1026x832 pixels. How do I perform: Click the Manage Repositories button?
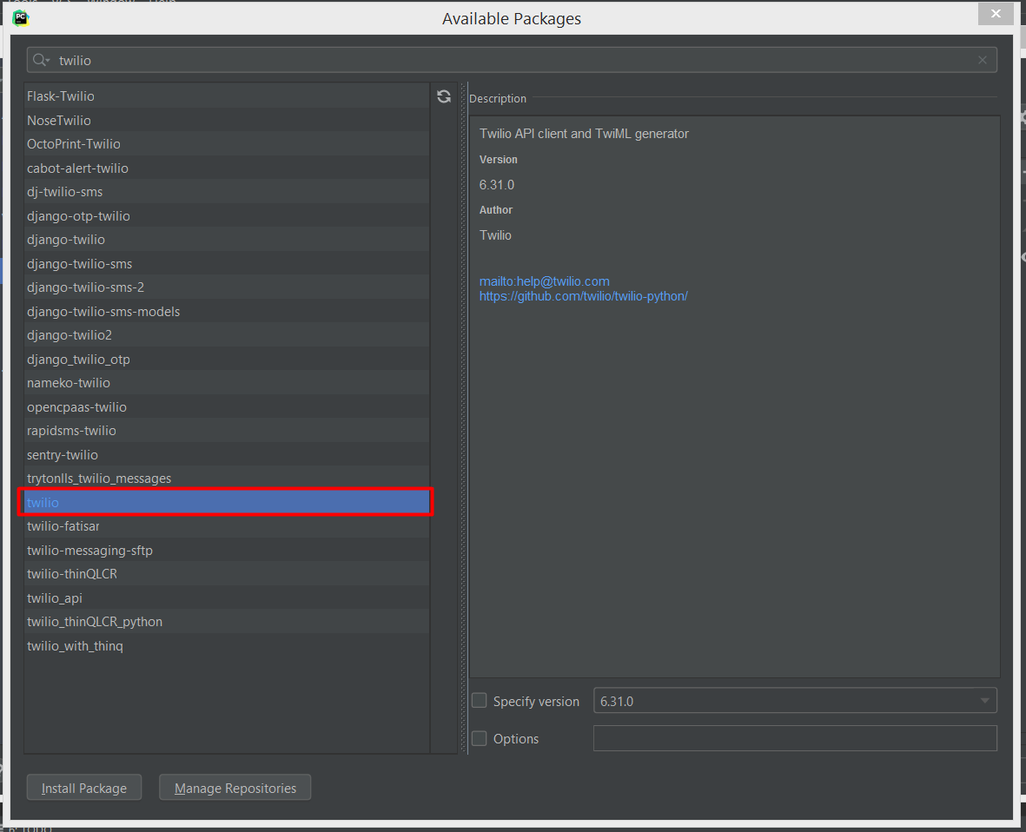pyautogui.click(x=235, y=788)
